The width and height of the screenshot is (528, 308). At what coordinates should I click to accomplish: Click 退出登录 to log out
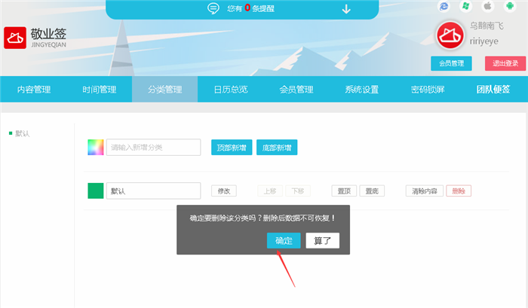tap(505, 63)
